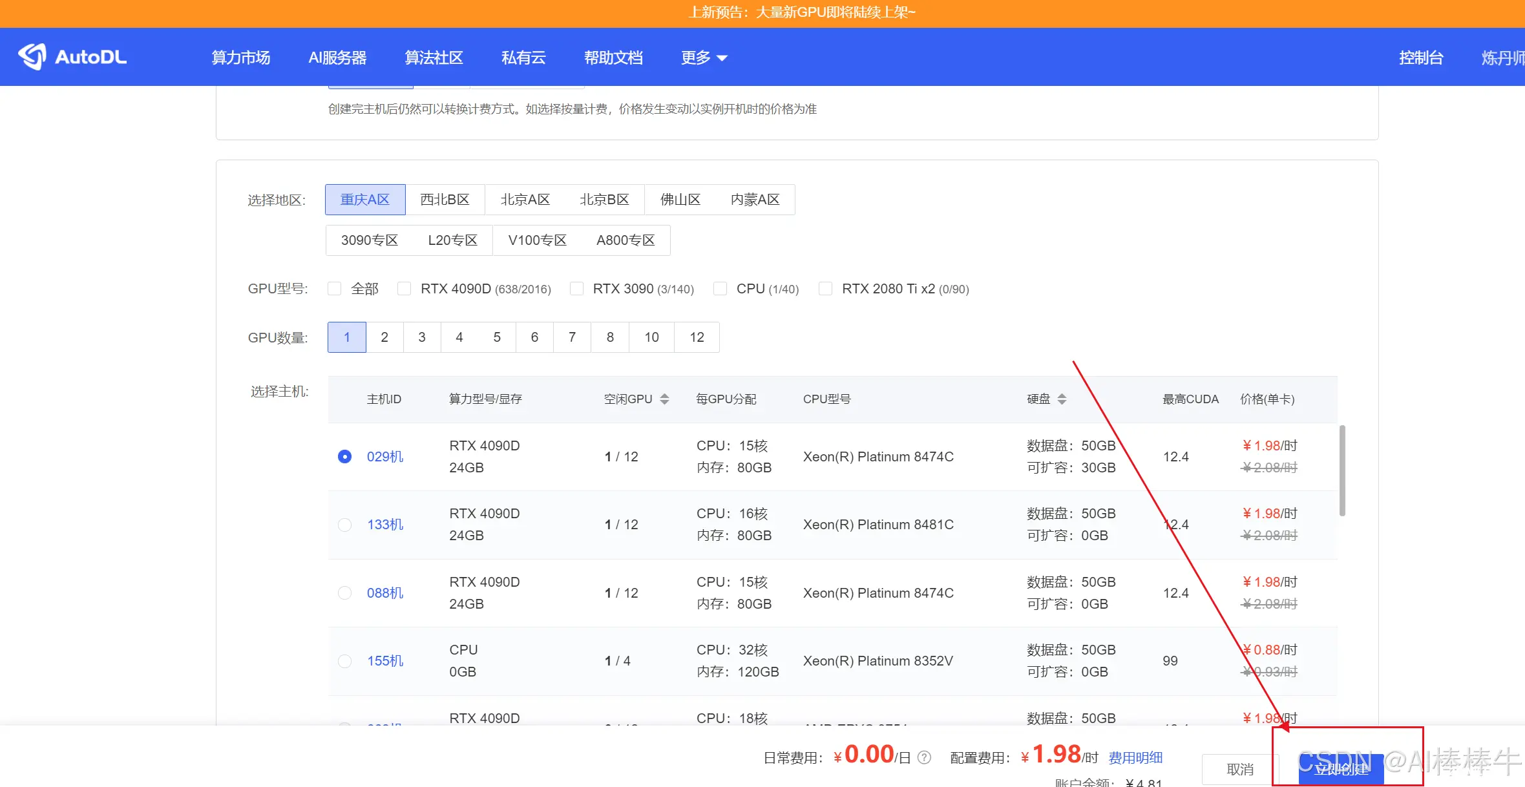Switch to 北京B区 region
This screenshot has width=1525, height=787.
pos(604,200)
